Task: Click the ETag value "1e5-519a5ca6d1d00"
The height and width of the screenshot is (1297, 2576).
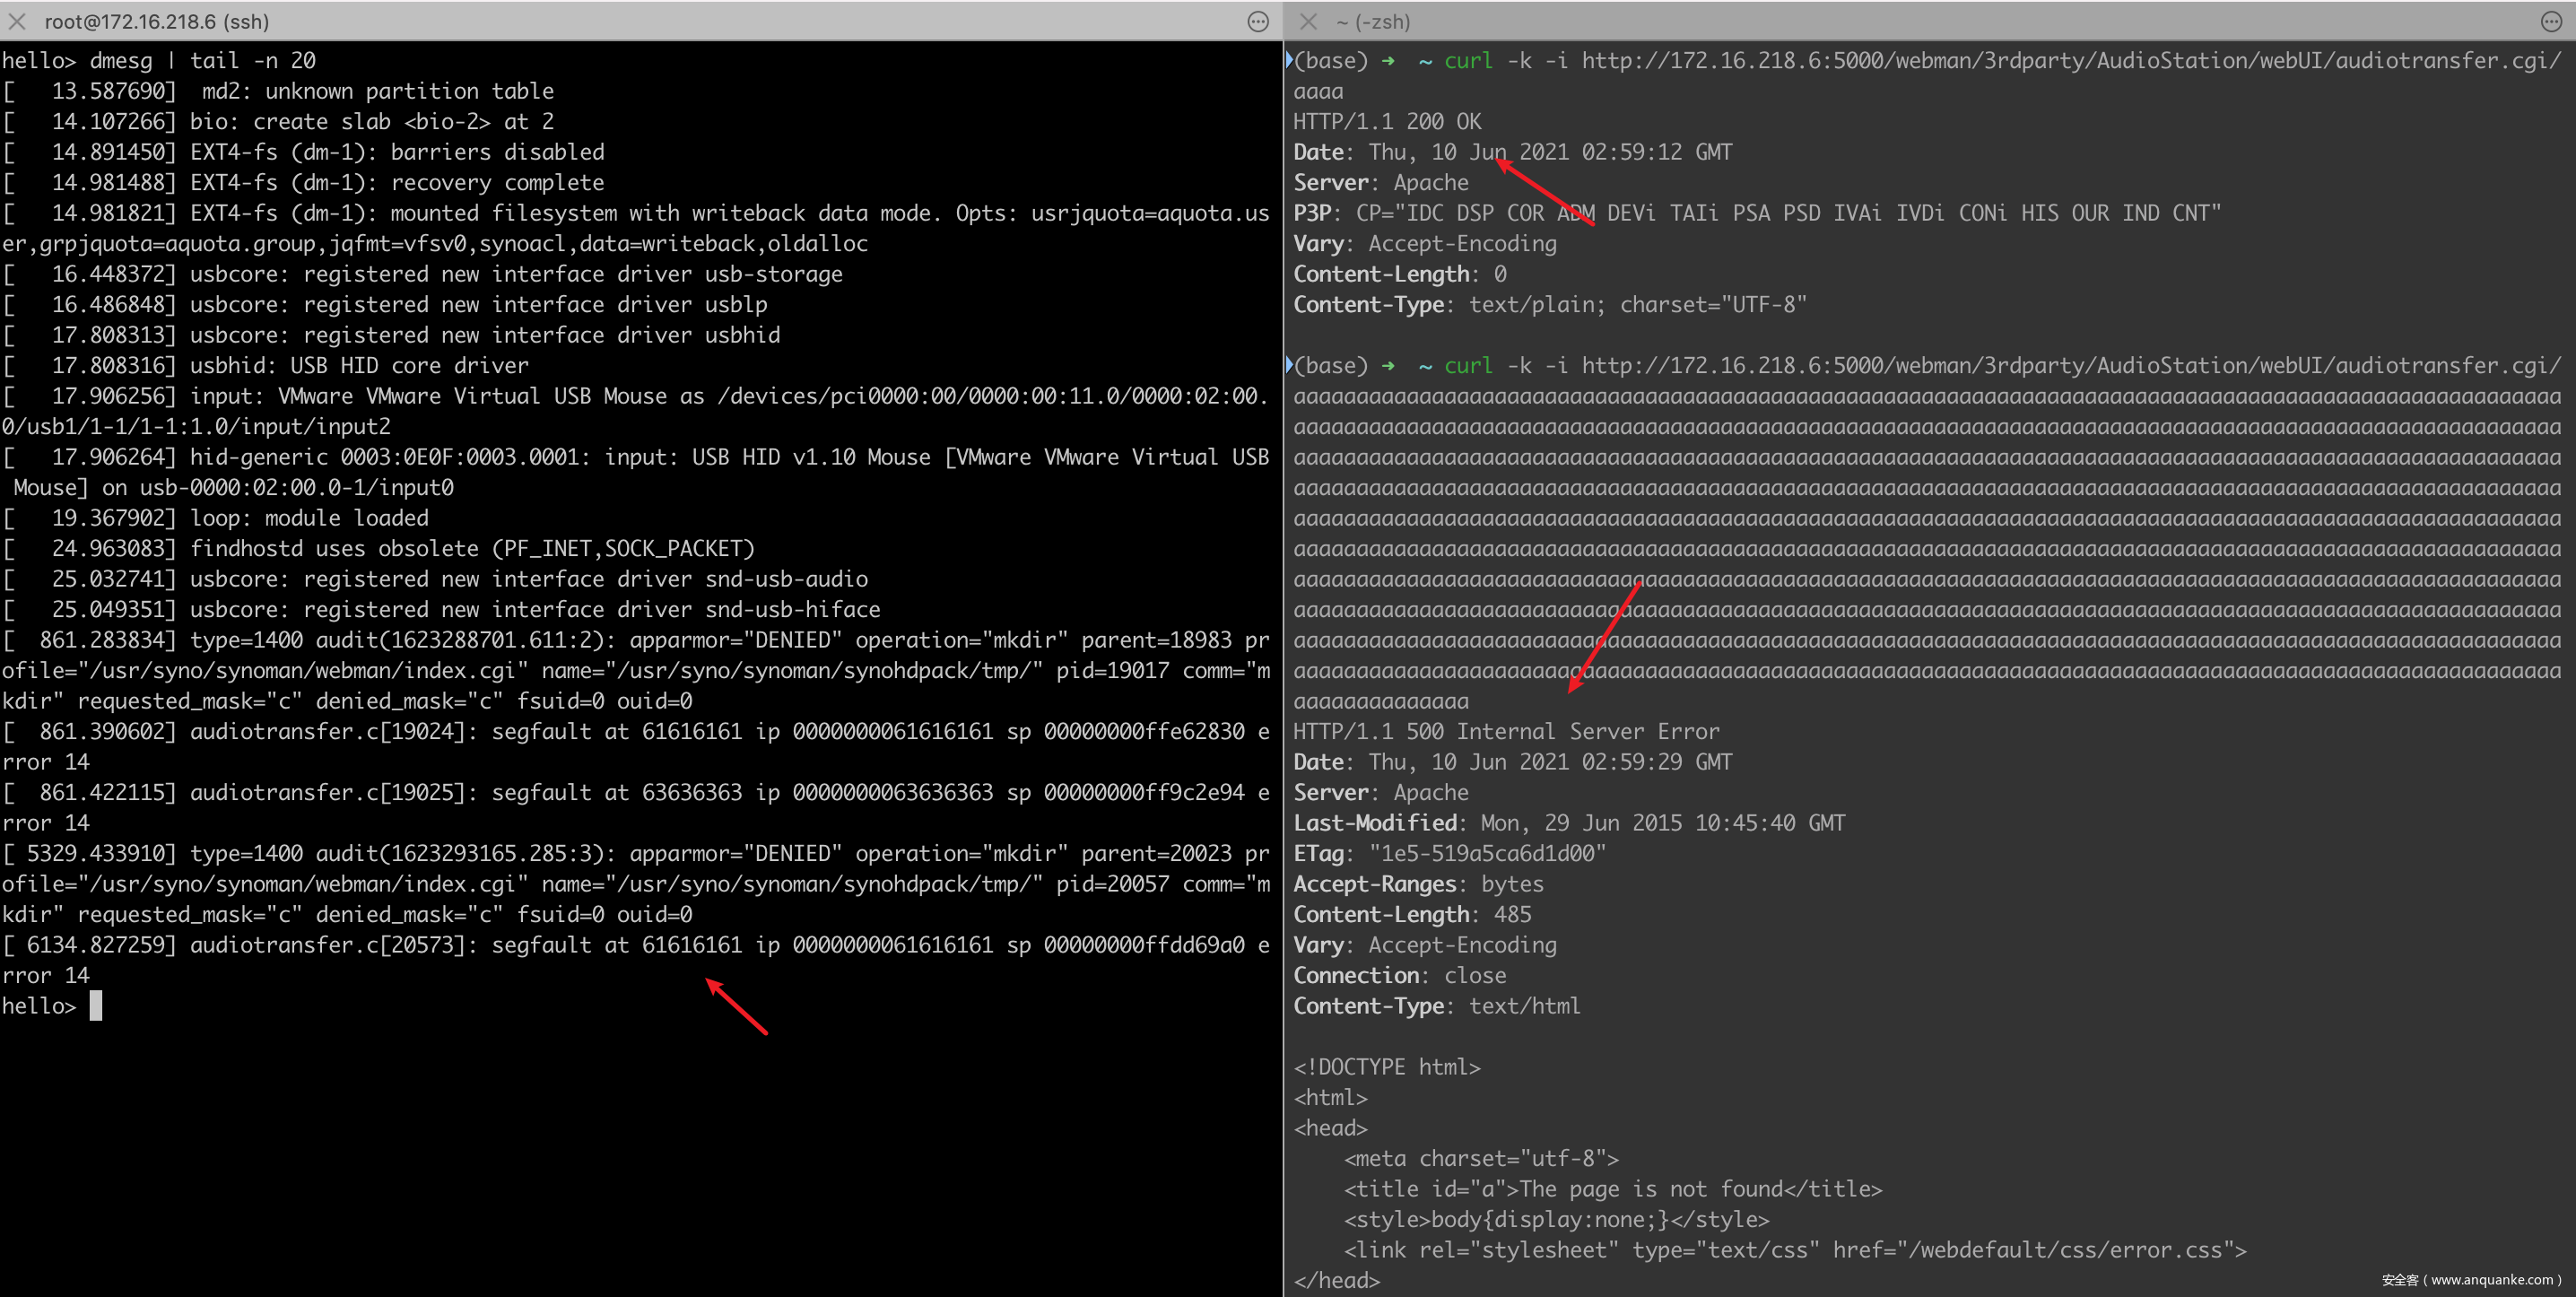Action: [x=1487, y=854]
